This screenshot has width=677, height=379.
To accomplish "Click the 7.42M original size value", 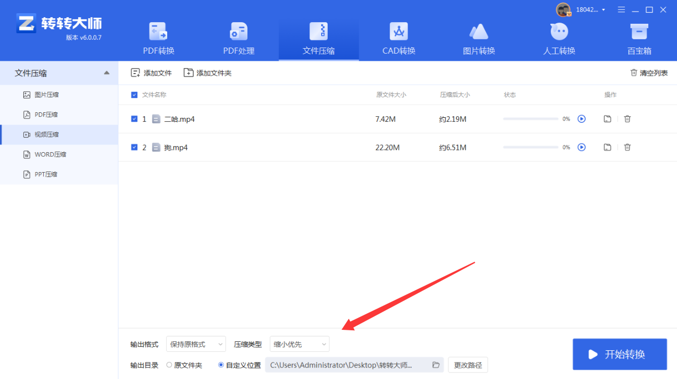I will 385,119.
